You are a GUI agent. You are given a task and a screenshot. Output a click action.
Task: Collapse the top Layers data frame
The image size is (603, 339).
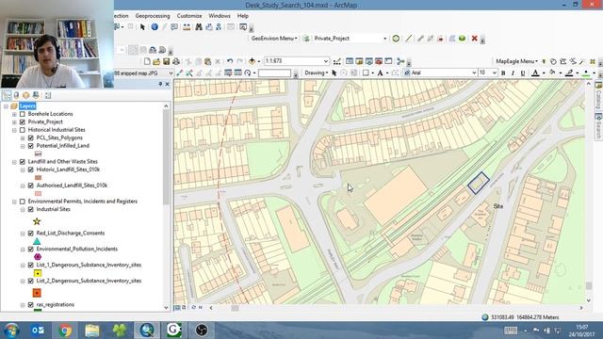click(6, 106)
